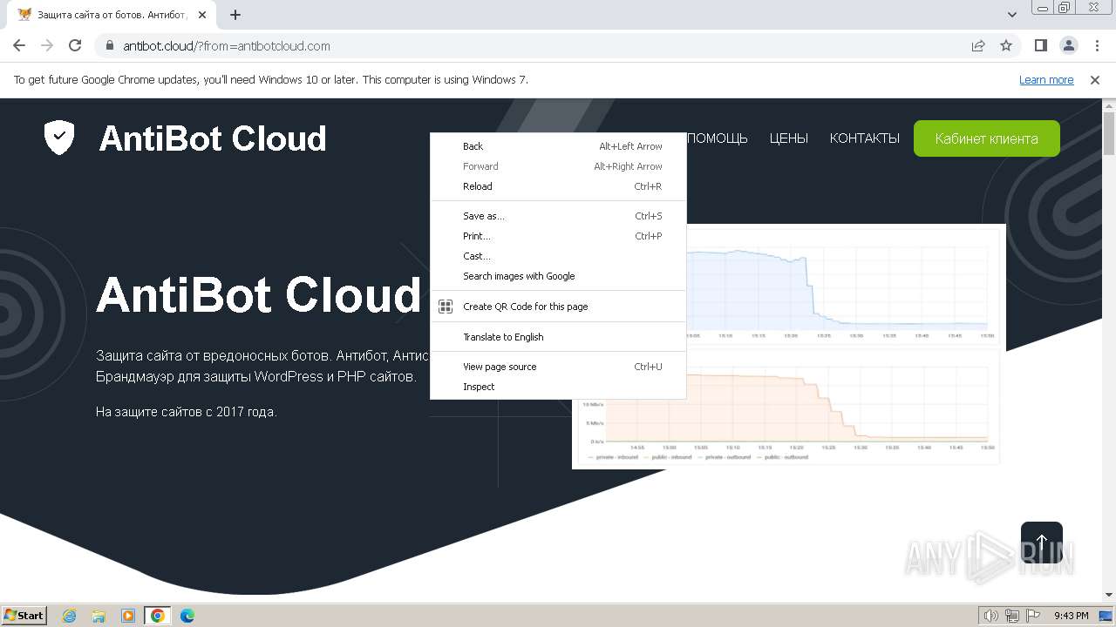Click the Chrome icon in taskbar
The image size is (1116, 627).
[x=158, y=616]
